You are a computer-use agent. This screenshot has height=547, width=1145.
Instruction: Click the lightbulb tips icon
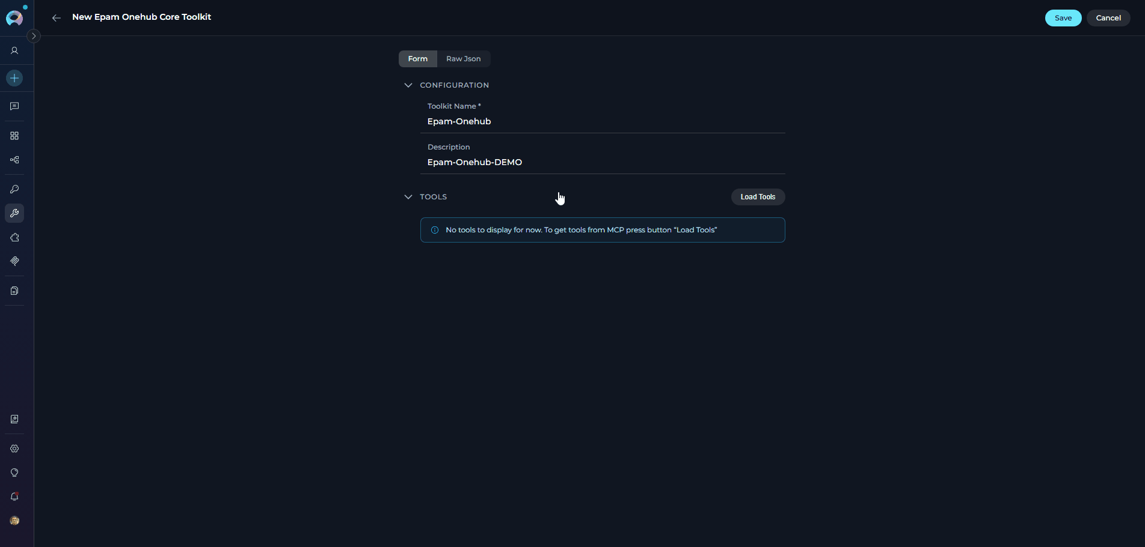[x=14, y=473]
